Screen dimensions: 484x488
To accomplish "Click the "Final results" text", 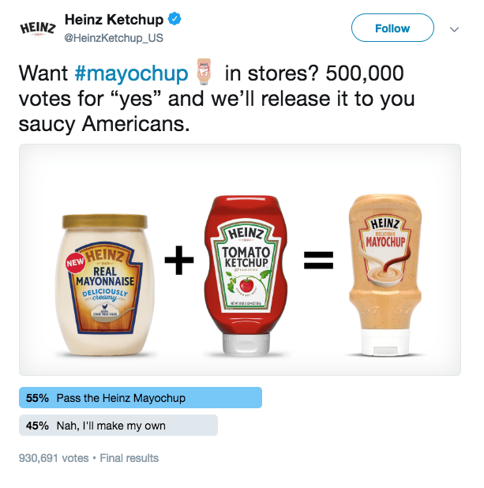I will point(129,458).
